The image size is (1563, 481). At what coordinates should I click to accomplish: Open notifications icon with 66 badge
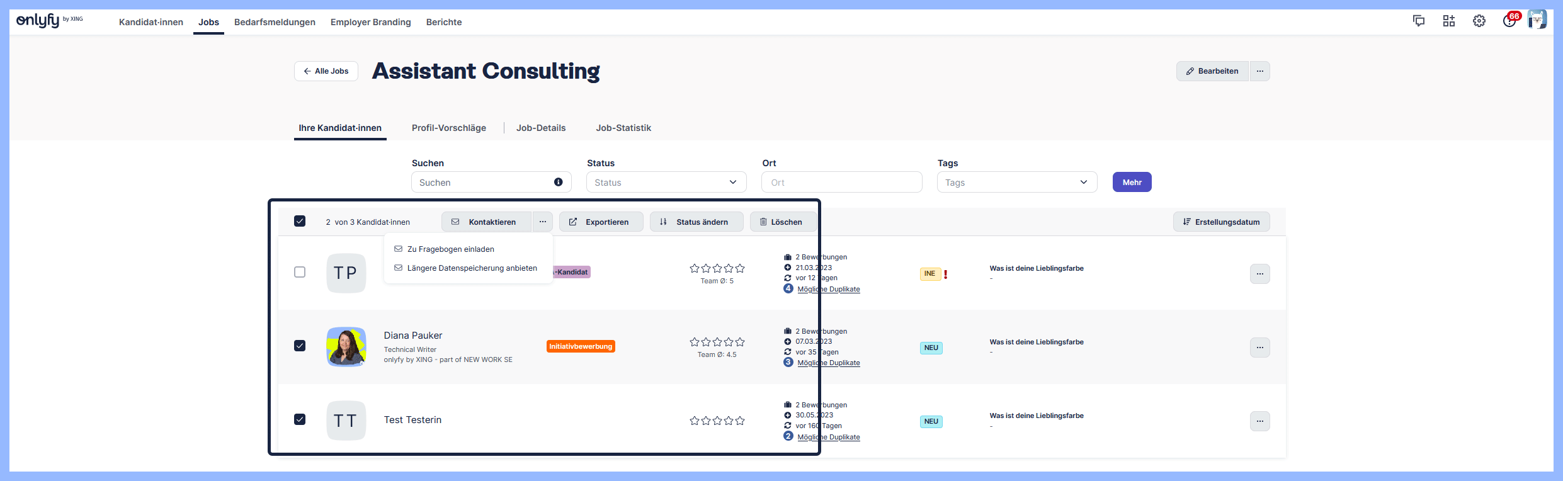click(1509, 21)
